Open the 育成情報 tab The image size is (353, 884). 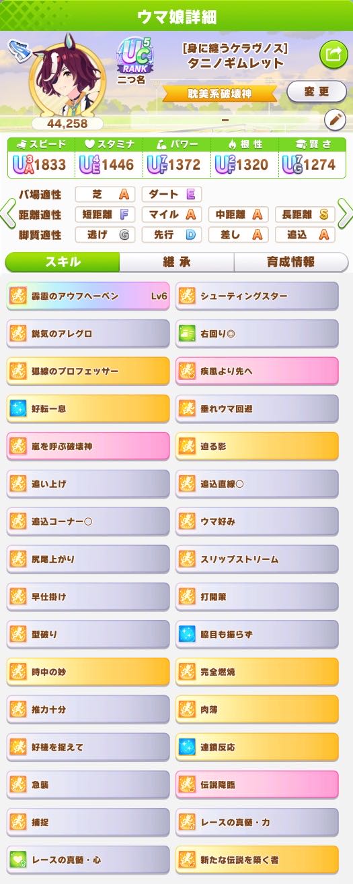tap(291, 262)
